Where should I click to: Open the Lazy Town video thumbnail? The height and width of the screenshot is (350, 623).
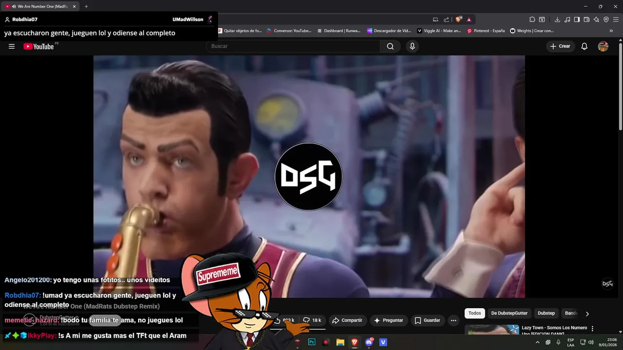click(492, 330)
